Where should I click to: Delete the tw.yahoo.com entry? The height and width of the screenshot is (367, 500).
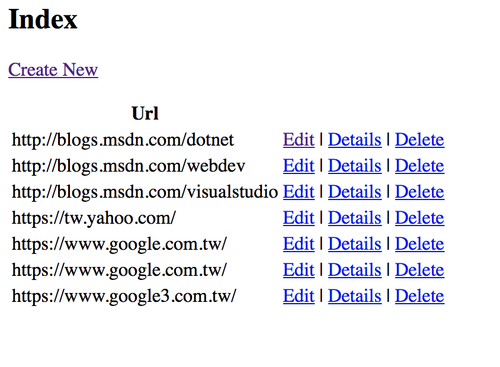[x=419, y=218]
